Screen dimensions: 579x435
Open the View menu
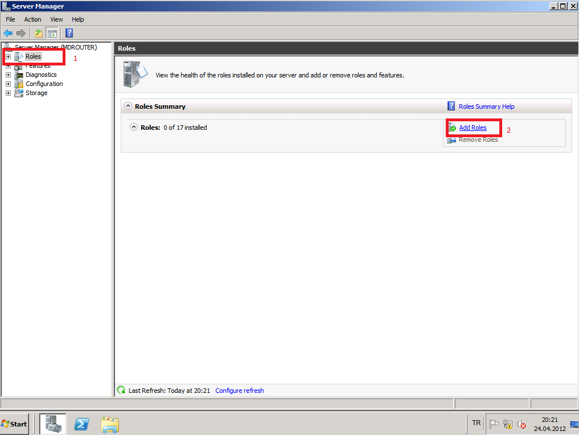pos(56,19)
